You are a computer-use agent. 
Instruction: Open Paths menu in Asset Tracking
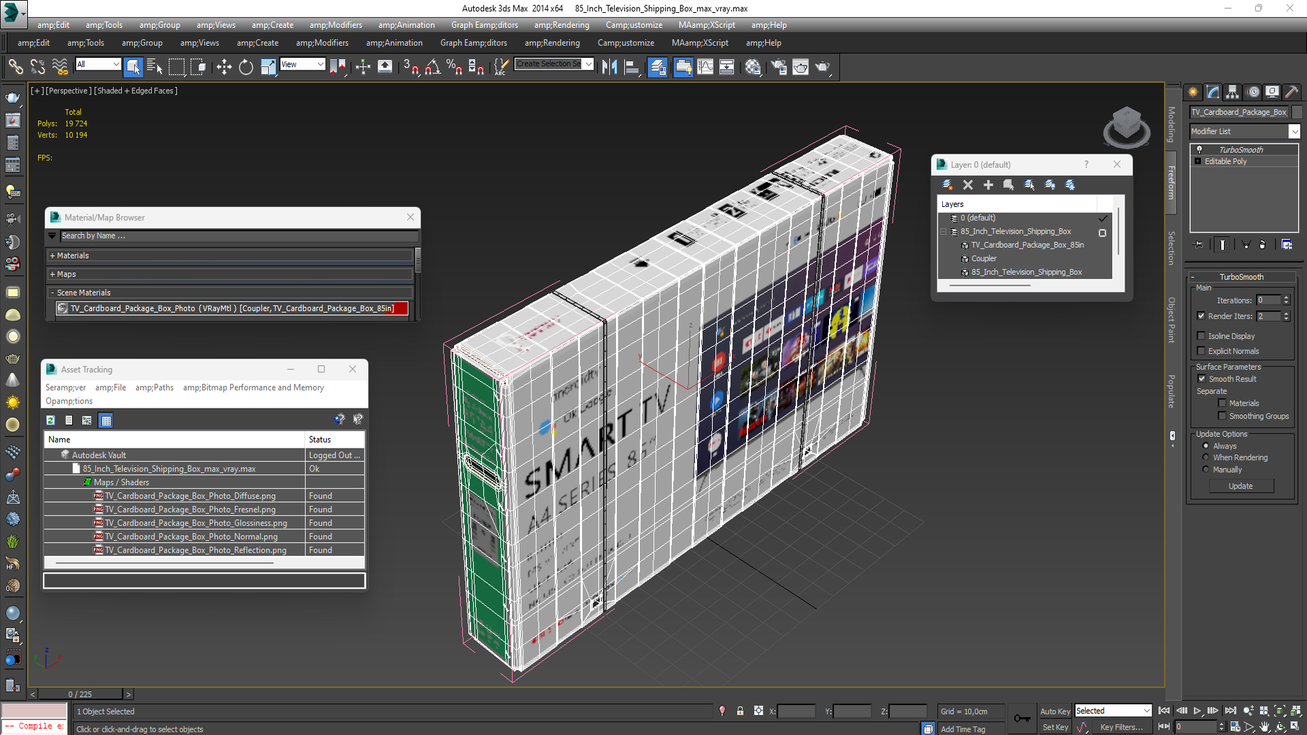click(x=155, y=388)
